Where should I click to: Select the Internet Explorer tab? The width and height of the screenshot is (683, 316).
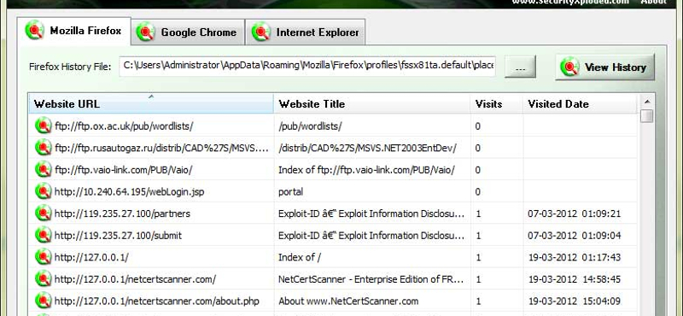[x=306, y=32]
